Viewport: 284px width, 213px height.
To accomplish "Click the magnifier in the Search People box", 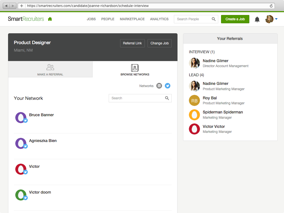I will click(214, 19).
